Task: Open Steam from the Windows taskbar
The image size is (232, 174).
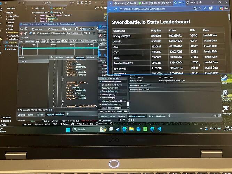Action: 118,129
